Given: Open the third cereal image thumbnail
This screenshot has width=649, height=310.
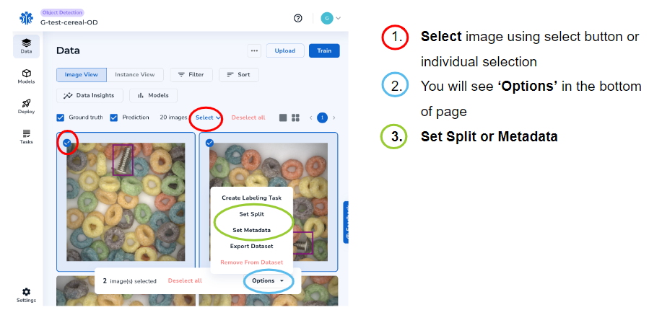Looking at the screenshot, I should click(126, 291).
